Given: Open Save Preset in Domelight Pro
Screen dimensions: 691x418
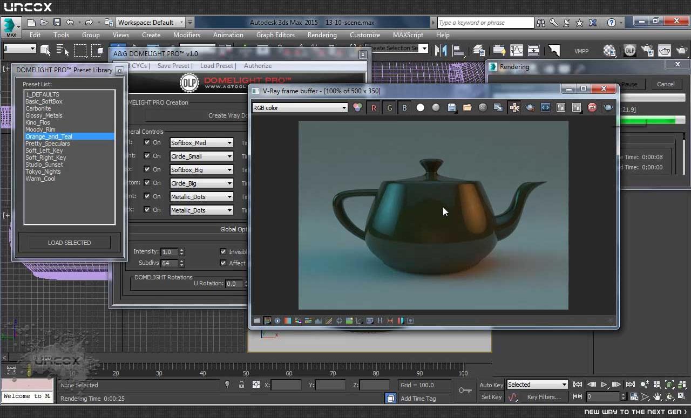Looking at the screenshot, I should point(173,66).
